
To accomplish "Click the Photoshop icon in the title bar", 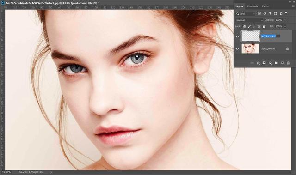I will 3,3.
